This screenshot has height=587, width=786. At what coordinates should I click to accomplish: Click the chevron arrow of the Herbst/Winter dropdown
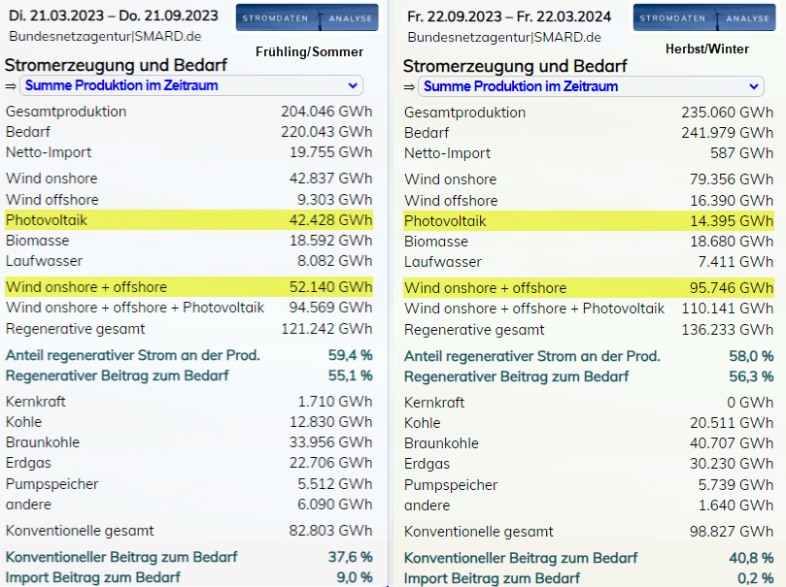coord(755,86)
